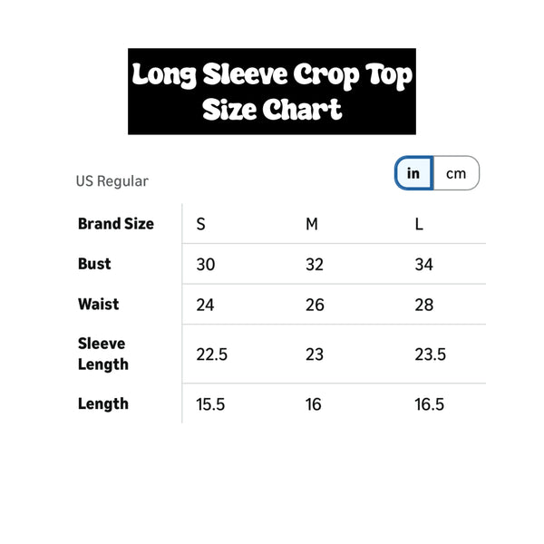Choose the L size column header
The height and width of the screenshot is (544, 544).
tap(419, 225)
